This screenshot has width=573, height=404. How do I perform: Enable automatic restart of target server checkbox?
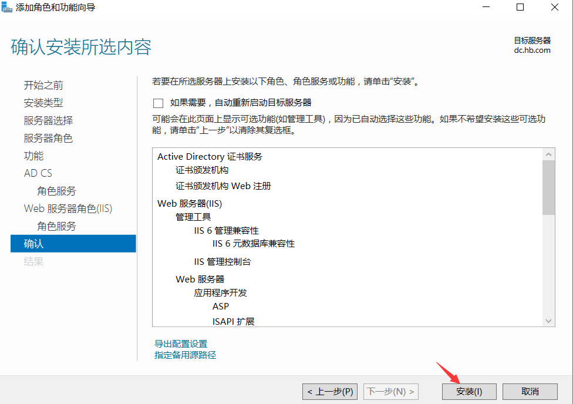[x=159, y=103]
